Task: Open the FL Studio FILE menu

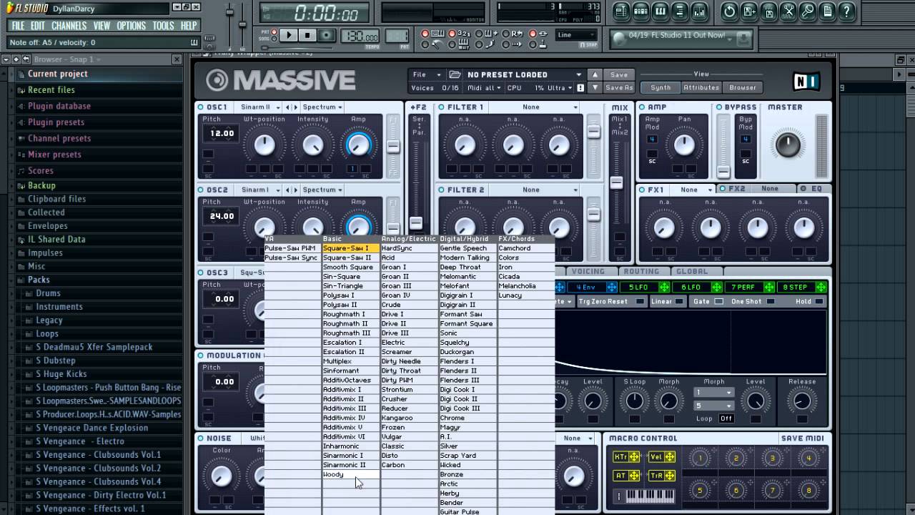Action: (x=18, y=26)
